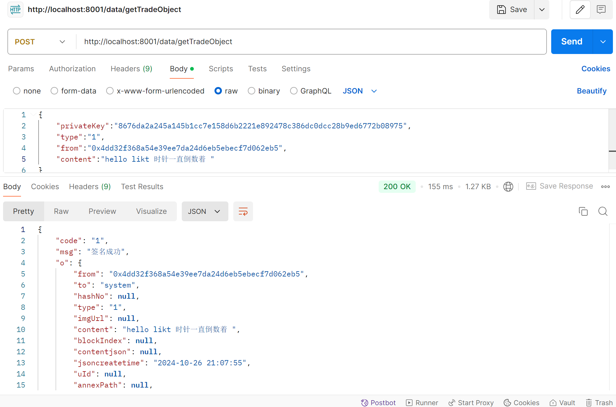The height and width of the screenshot is (407, 616).
Task: Click the network globe icon
Action: tap(508, 187)
